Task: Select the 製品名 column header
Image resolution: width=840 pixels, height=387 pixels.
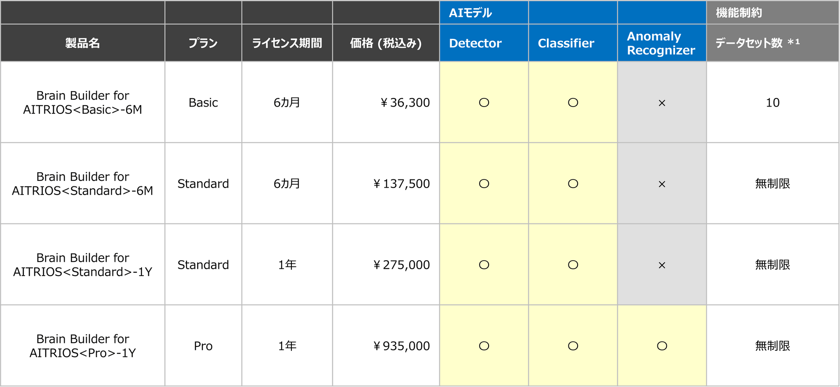Action: click(82, 43)
